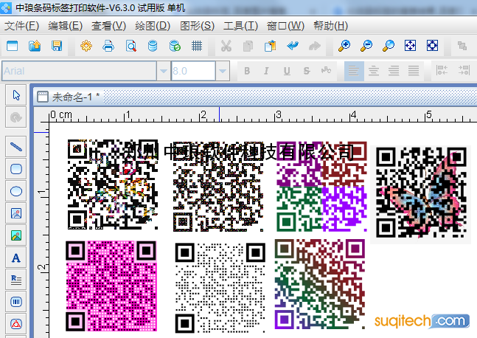This screenshot has width=477, height=338.
Task: Print the label via the printer icon
Action: [108, 46]
